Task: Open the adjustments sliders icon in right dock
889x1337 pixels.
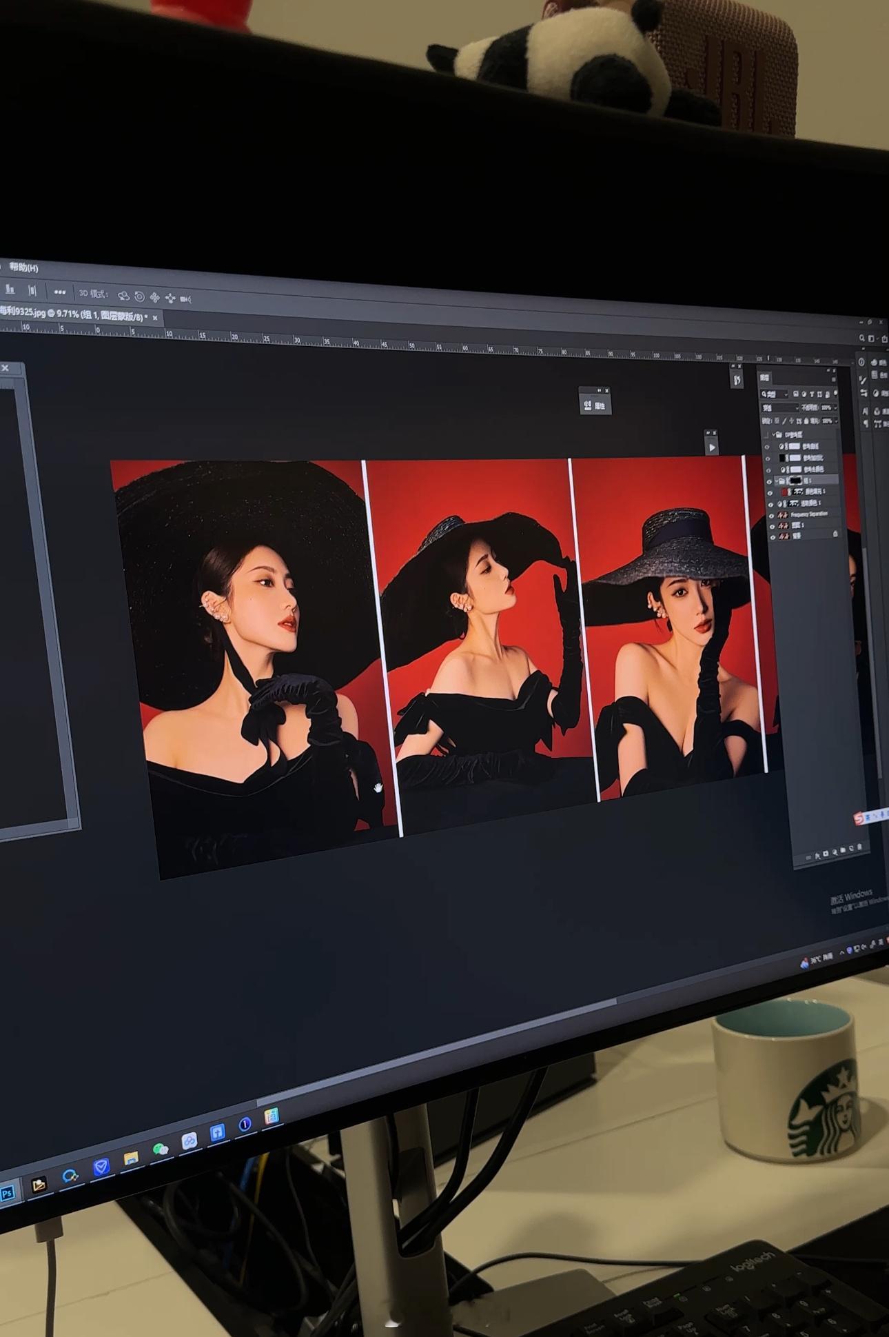Action: pyautogui.click(x=864, y=393)
